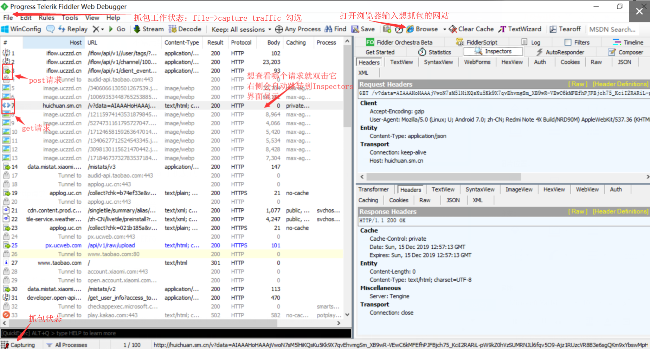Tear off the inspectors panel
This screenshot has width=650, height=349.
click(x=565, y=29)
